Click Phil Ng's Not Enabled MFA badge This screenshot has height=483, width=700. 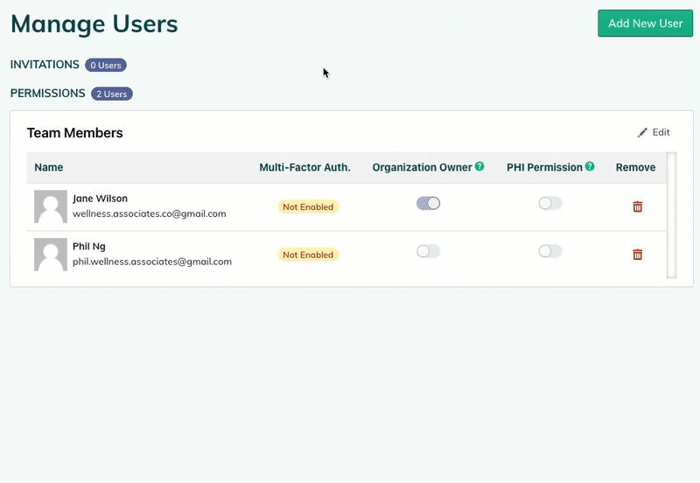click(x=308, y=255)
